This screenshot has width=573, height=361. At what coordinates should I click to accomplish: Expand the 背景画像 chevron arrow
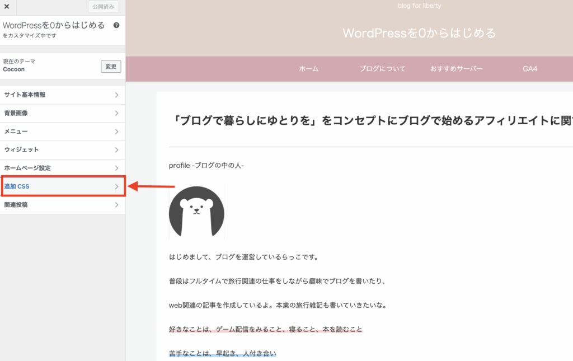click(x=116, y=113)
